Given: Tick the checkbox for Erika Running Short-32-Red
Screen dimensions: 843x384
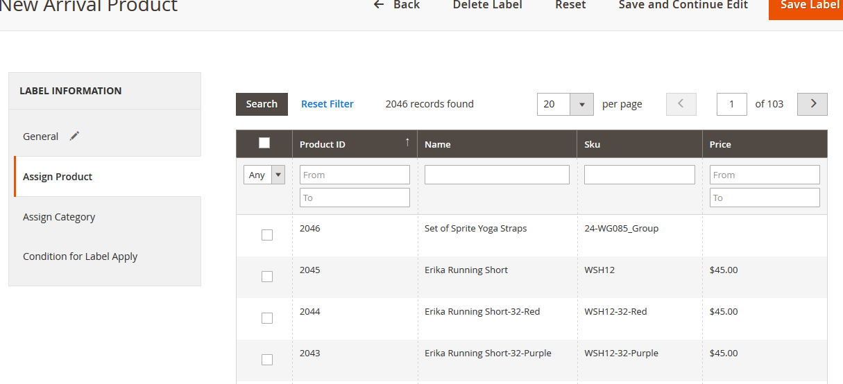Looking at the screenshot, I should point(267,318).
